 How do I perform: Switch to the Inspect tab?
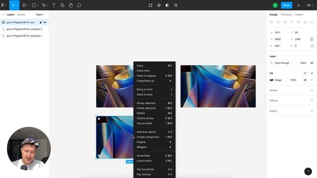click(x=299, y=14)
